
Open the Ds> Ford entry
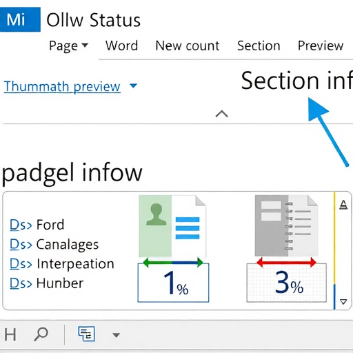click(x=37, y=225)
